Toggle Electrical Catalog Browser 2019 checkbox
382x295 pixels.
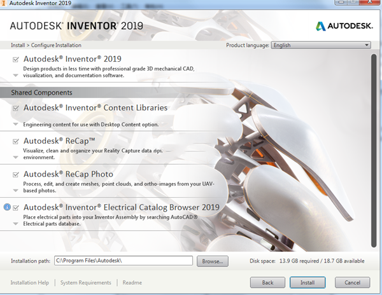click(15, 208)
